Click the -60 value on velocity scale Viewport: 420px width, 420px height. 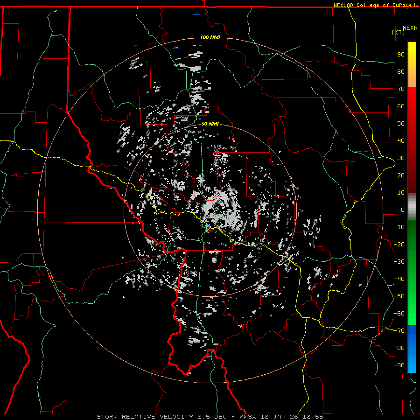[x=399, y=314]
